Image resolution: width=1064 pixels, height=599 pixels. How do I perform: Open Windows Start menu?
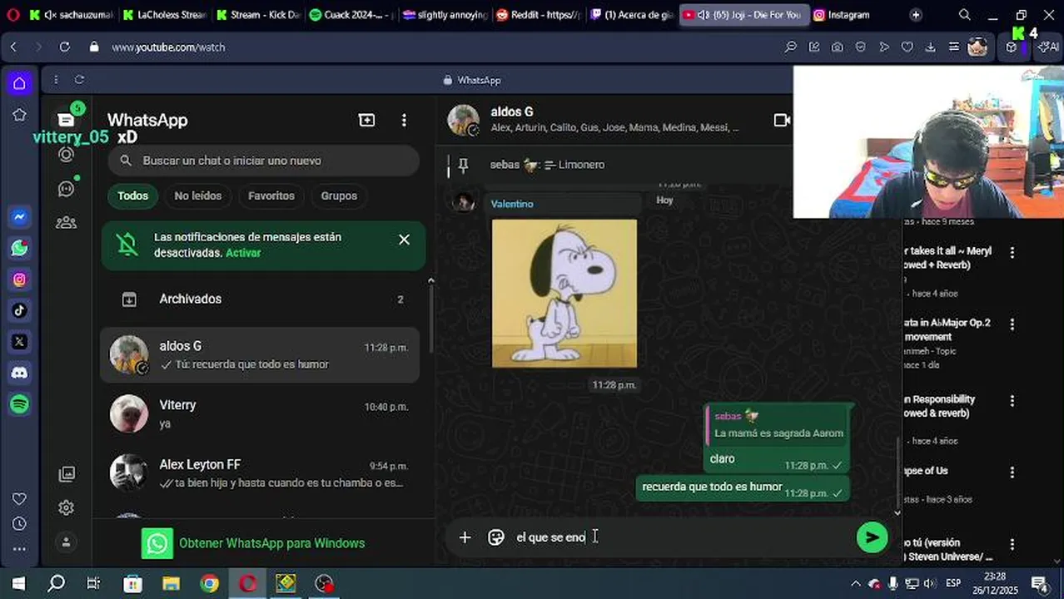pos(18,583)
